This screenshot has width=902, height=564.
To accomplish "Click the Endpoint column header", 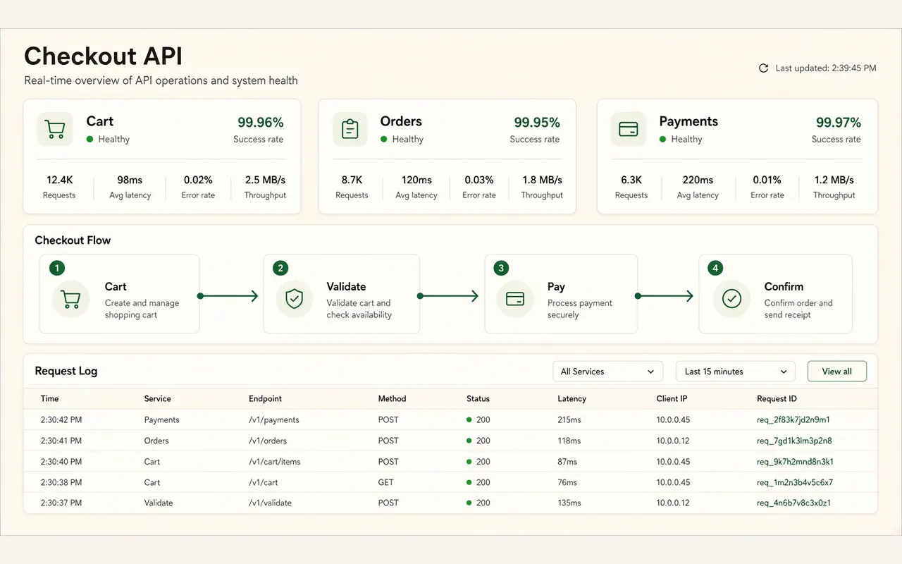I will pyautogui.click(x=266, y=398).
